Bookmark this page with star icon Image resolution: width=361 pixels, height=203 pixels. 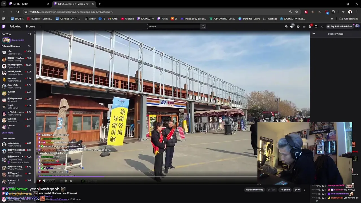tap(297, 12)
